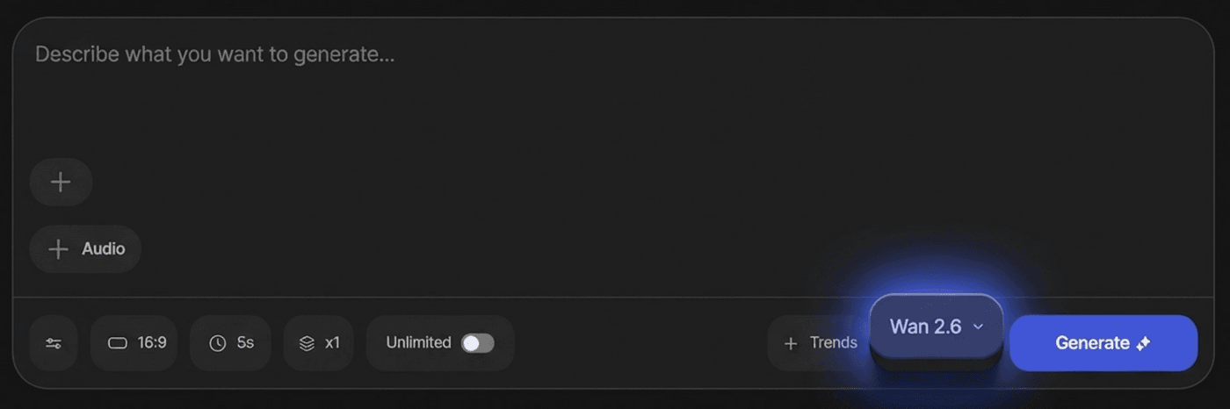1230x409 pixels.
Task: Click the standalone plus add-media button
Action: pyautogui.click(x=61, y=183)
